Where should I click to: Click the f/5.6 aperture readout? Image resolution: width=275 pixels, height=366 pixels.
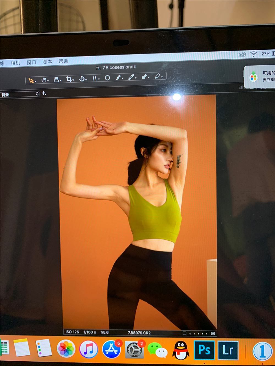click(x=105, y=333)
